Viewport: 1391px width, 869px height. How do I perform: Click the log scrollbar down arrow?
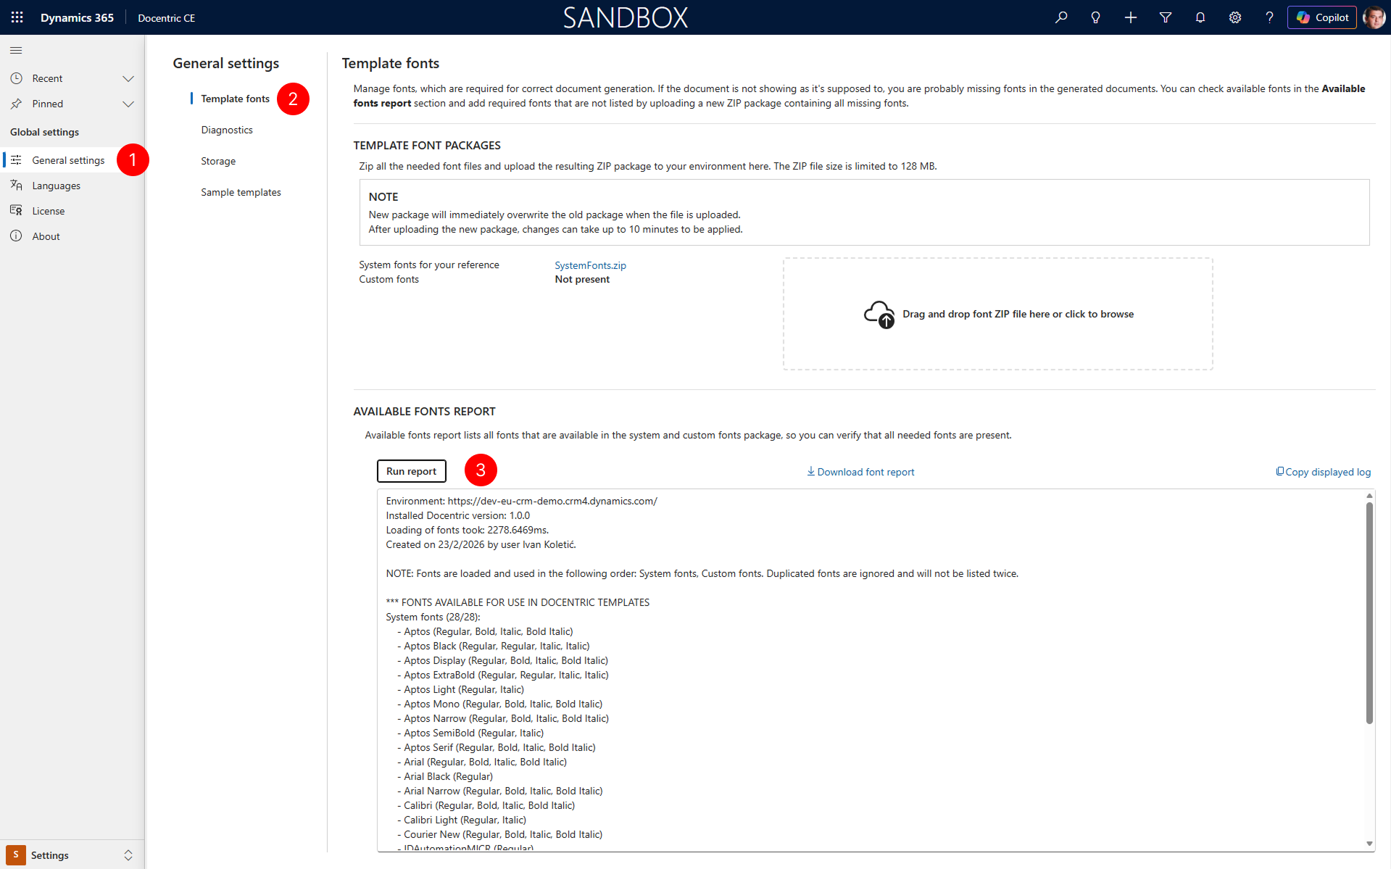click(x=1369, y=844)
